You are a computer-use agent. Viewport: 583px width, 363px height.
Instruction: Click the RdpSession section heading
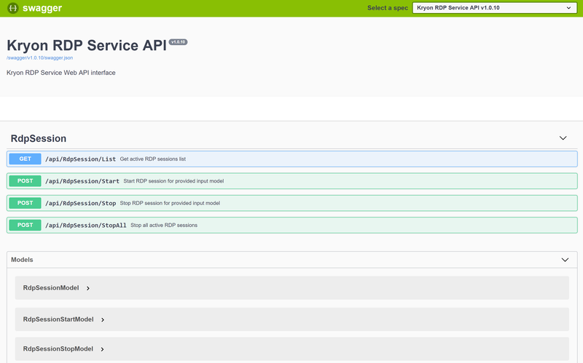click(x=39, y=138)
